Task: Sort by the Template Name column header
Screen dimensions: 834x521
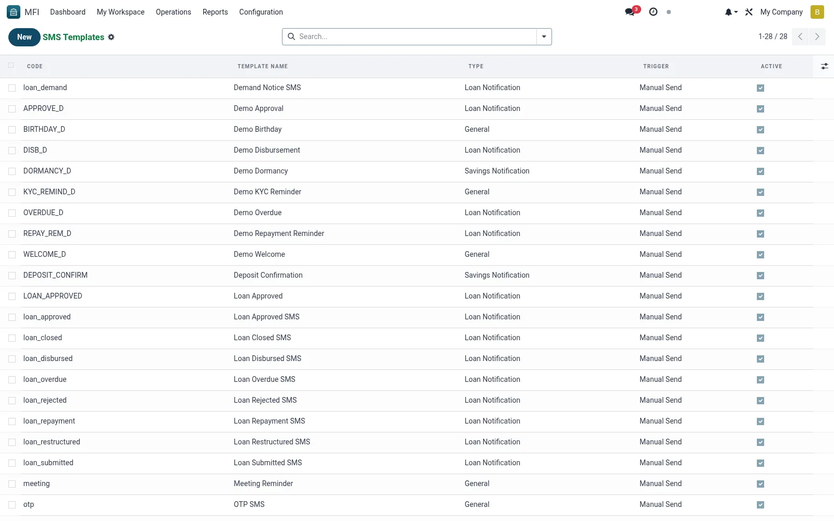Action: pyautogui.click(x=263, y=66)
